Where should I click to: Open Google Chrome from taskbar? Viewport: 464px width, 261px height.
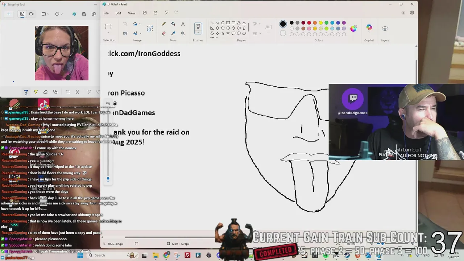pos(166,255)
